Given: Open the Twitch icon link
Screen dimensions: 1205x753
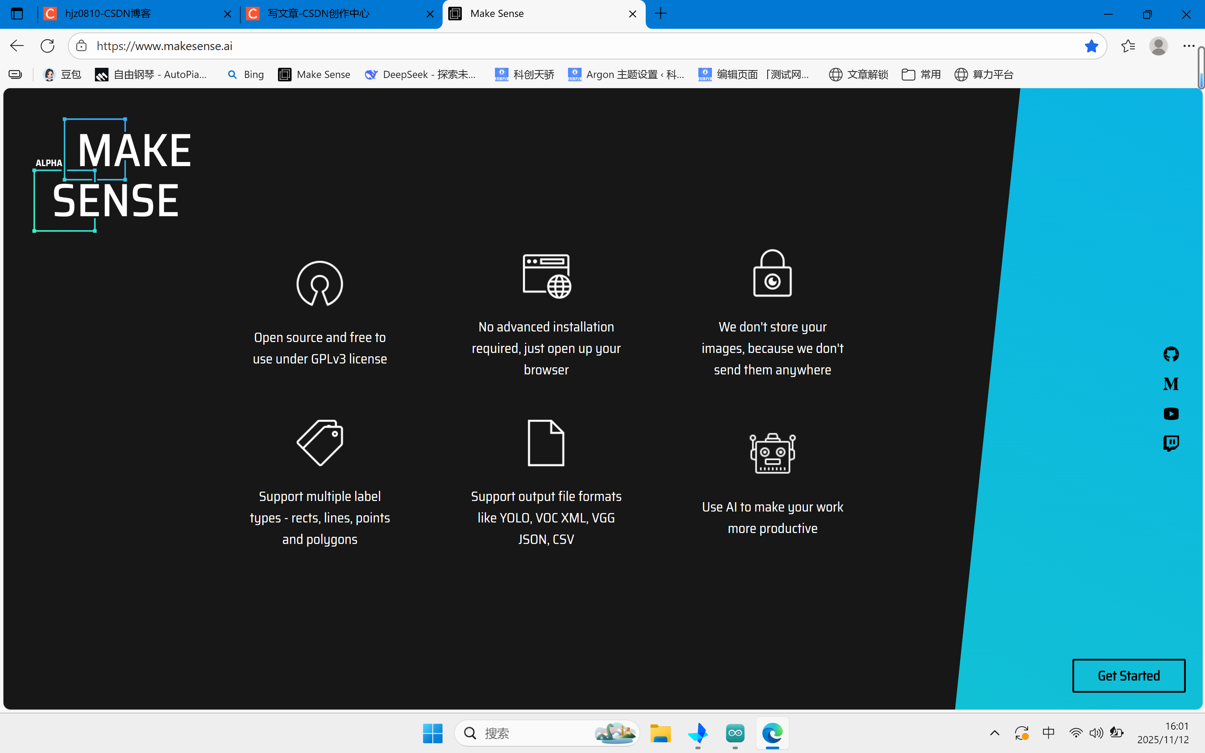Looking at the screenshot, I should (x=1171, y=443).
